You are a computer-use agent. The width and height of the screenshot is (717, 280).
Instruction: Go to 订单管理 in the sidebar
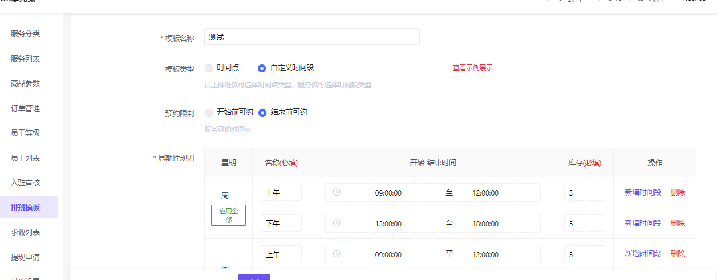click(x=26, y=108)
